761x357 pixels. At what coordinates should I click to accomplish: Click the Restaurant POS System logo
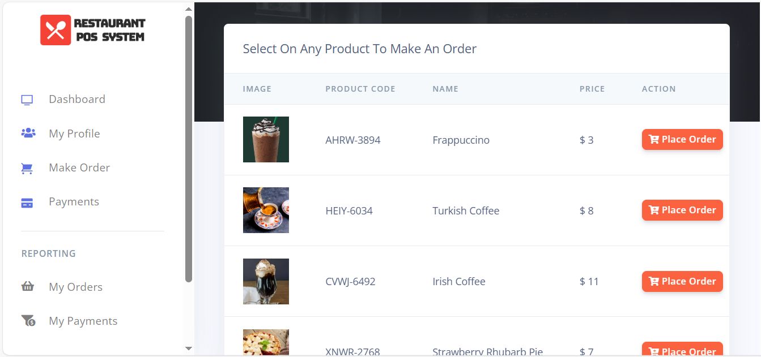(x=92, y=30)
